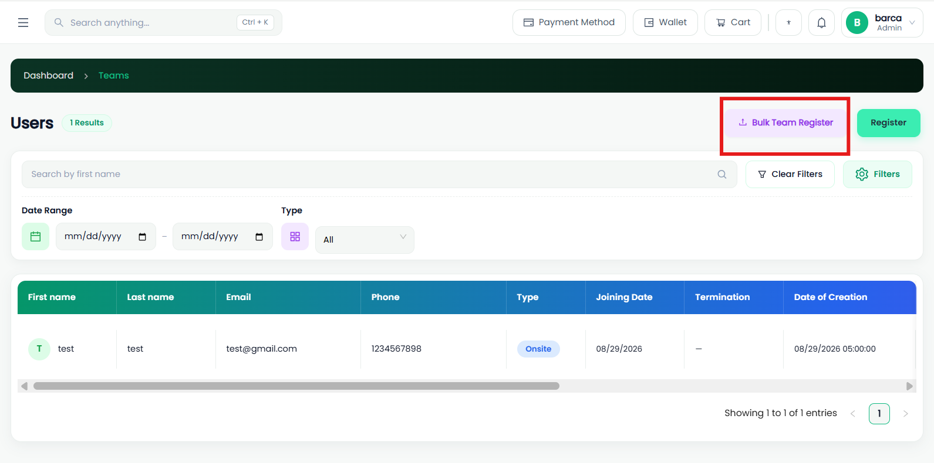Select the Teams breadcrumb item
934x463 pixels.
pyautogui.click(x=114, y=76)
